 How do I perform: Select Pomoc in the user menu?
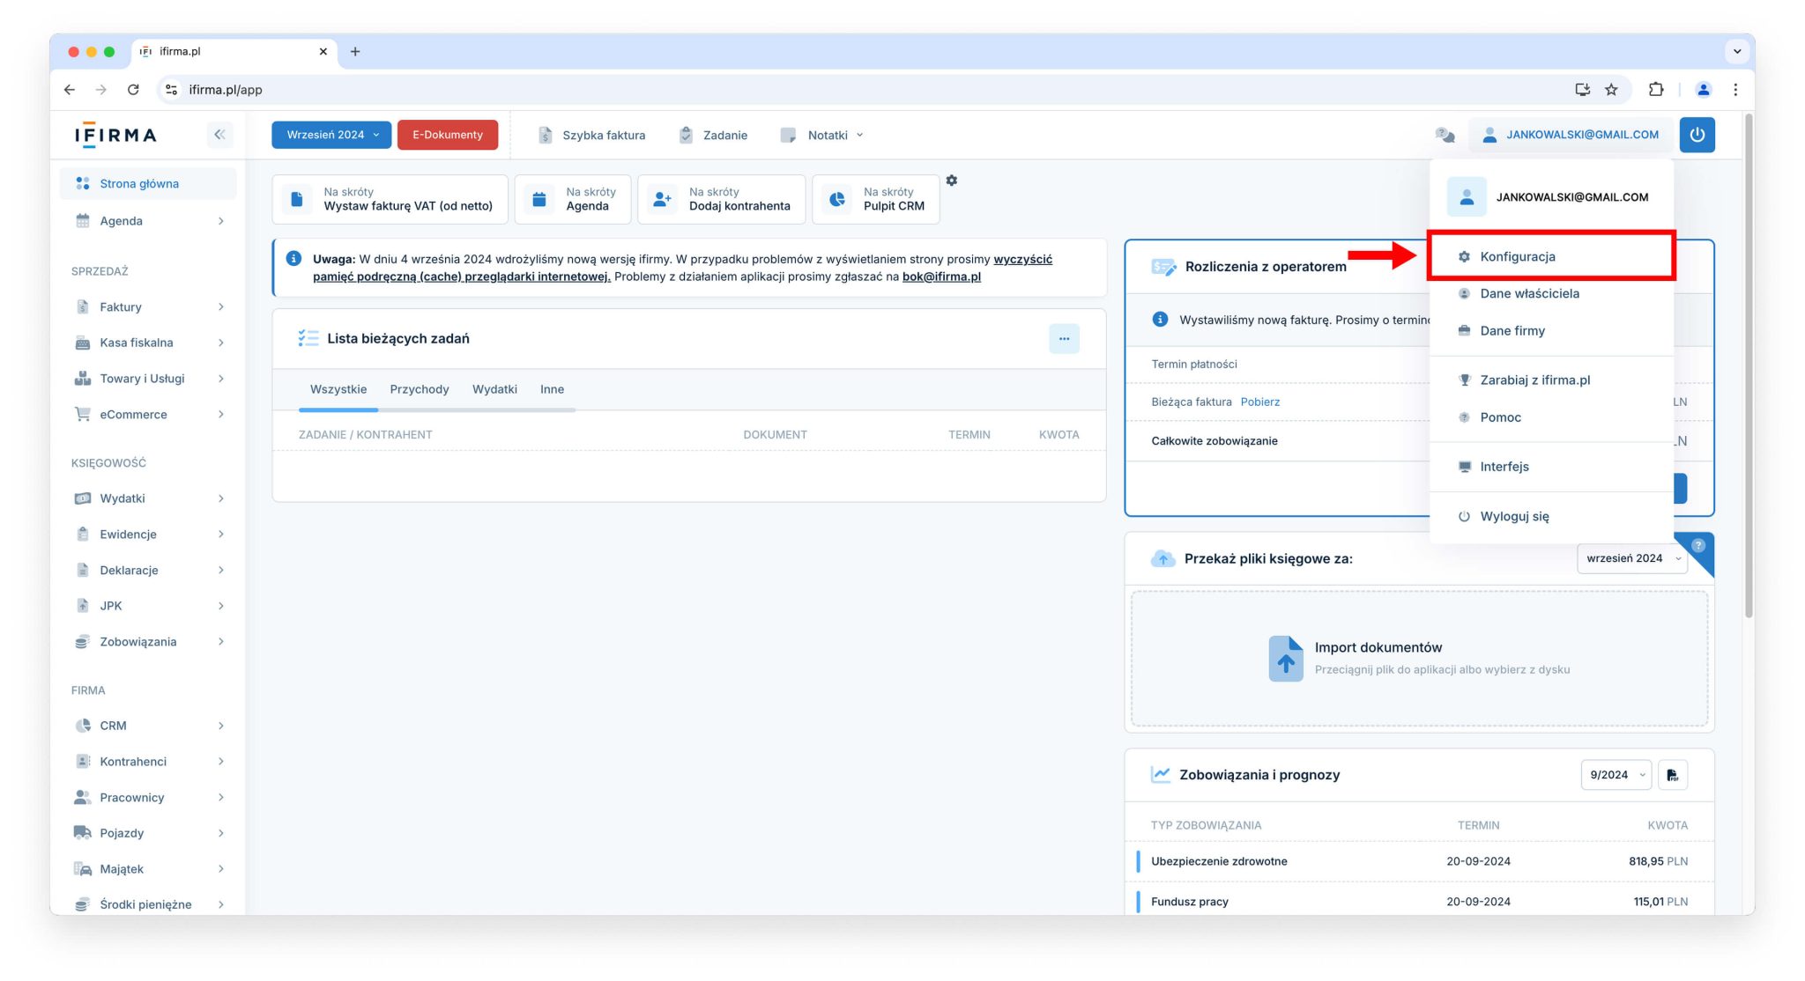pos(1551,417)
